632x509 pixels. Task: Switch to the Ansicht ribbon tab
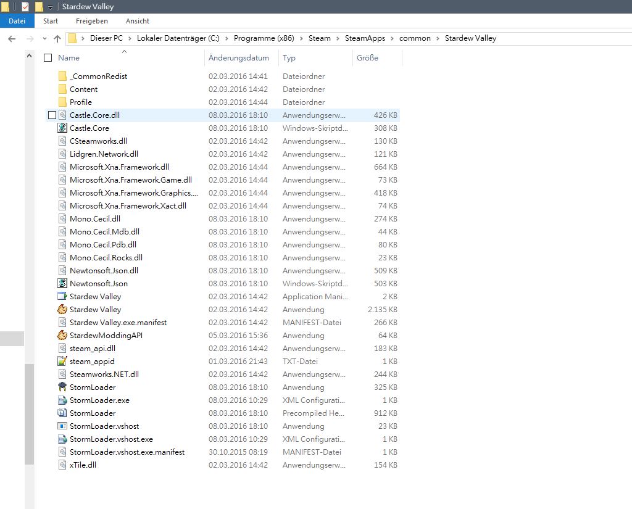click(x=137, y=21)
